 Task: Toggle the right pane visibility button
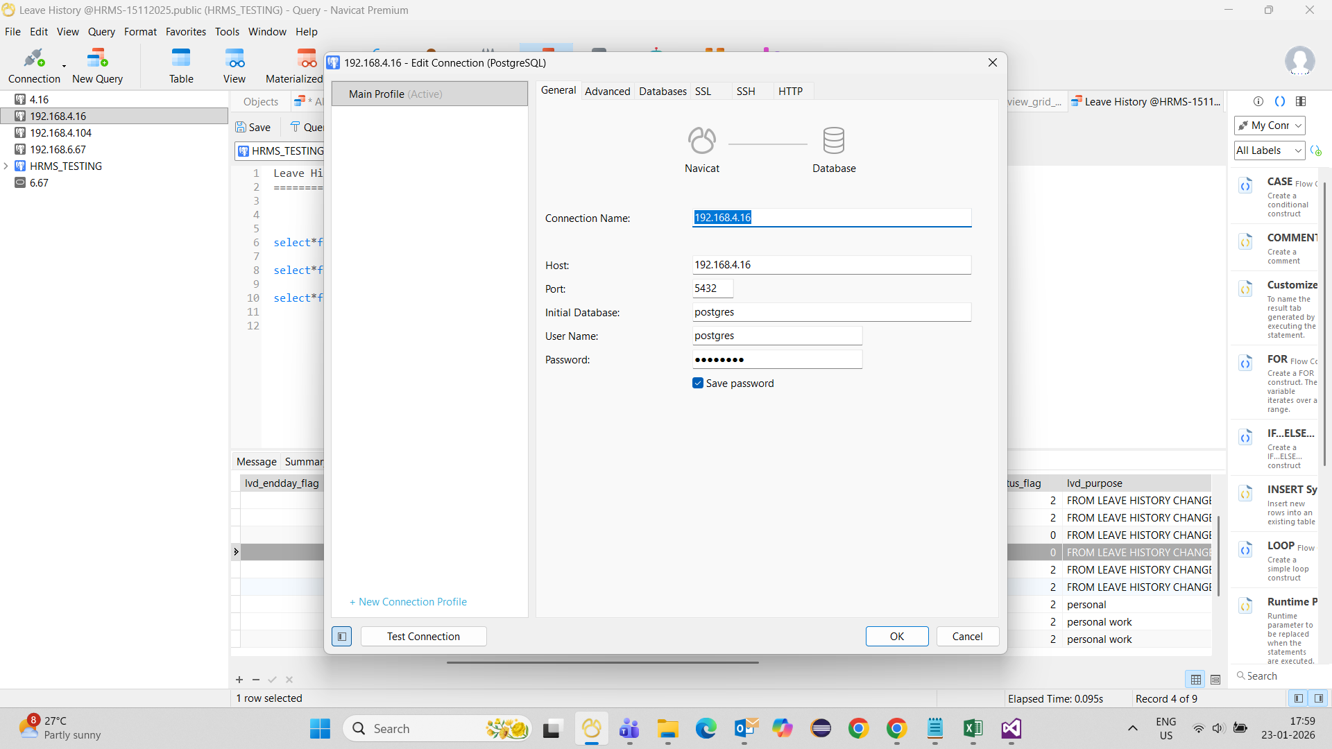[x=1319, y=698]
